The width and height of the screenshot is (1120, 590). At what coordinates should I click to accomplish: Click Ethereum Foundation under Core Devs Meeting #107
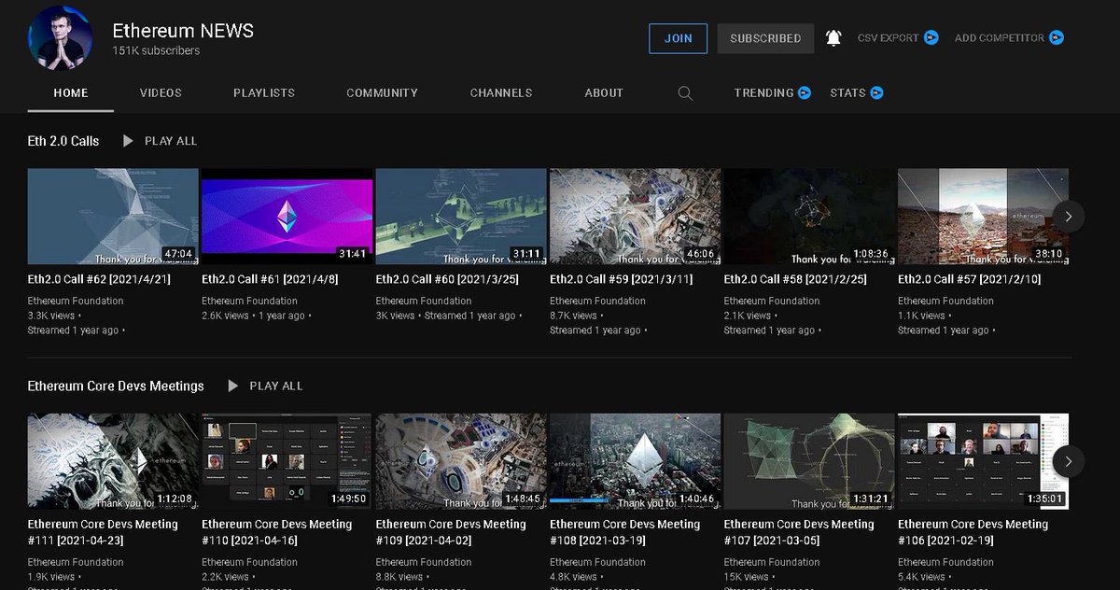pyautogui.click(x=772, y=562)
